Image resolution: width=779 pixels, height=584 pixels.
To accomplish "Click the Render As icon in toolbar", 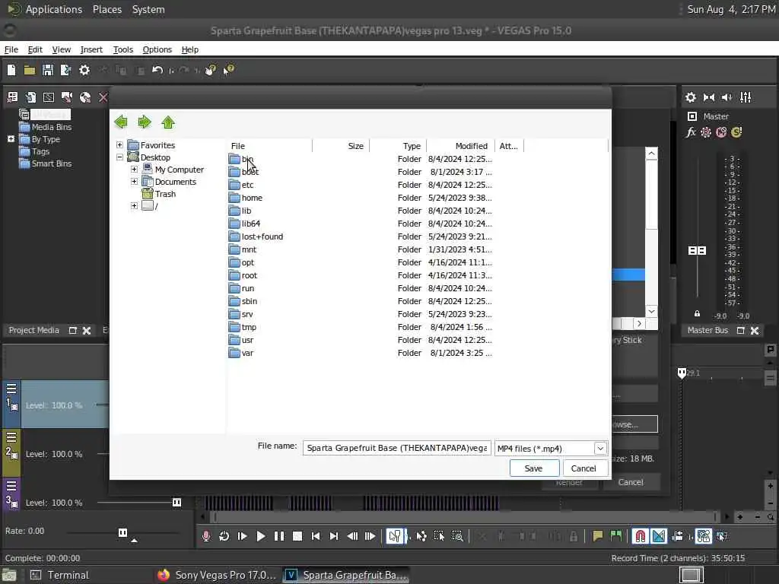I will point(65,70).
